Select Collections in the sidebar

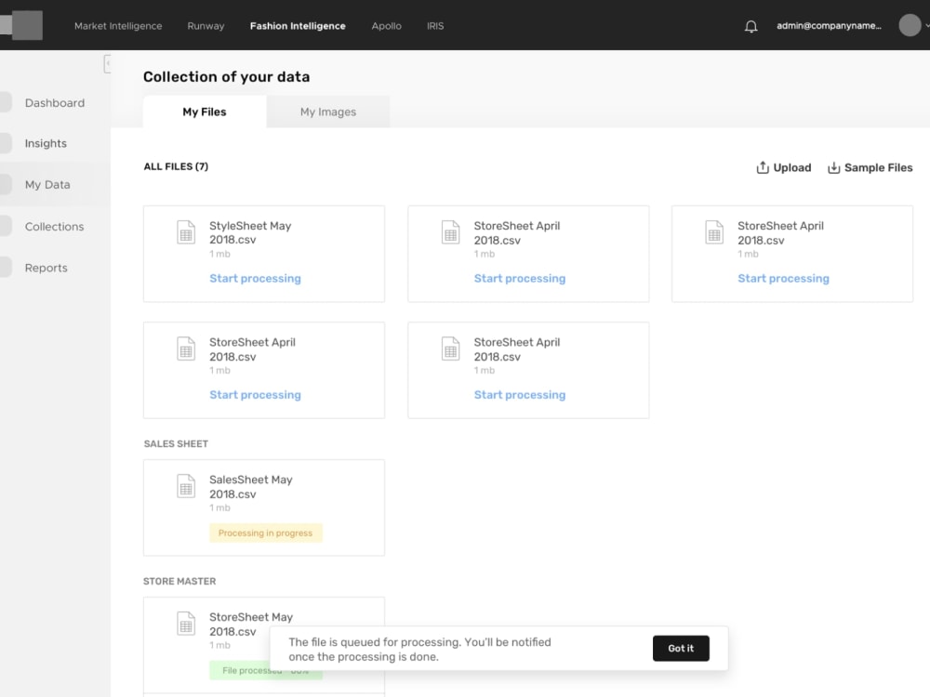click(x=55, y=226)
